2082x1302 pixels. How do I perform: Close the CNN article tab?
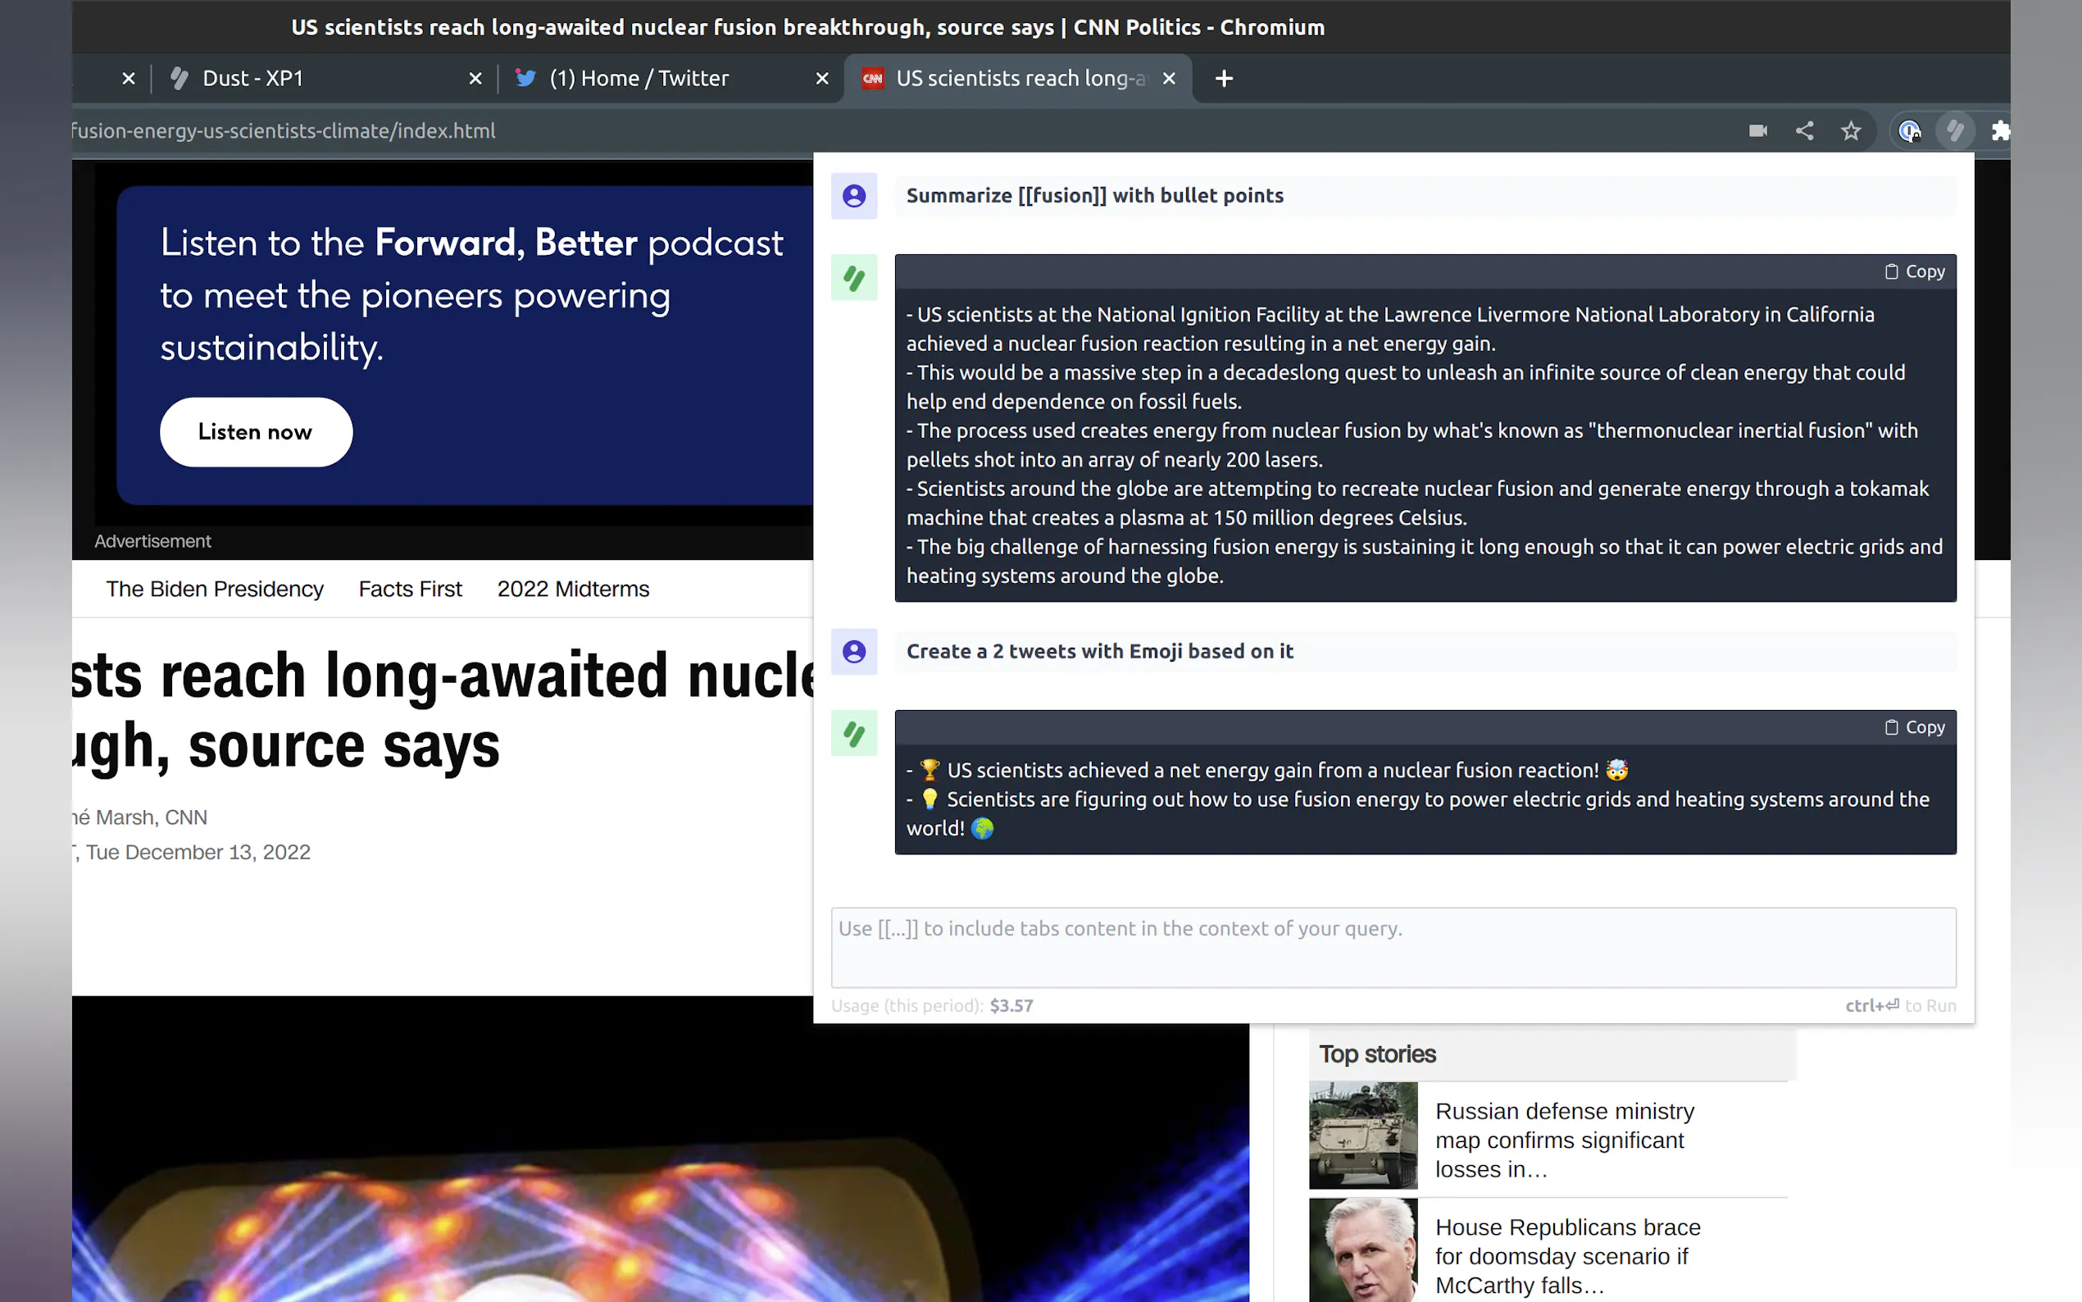coord(1169,79)
